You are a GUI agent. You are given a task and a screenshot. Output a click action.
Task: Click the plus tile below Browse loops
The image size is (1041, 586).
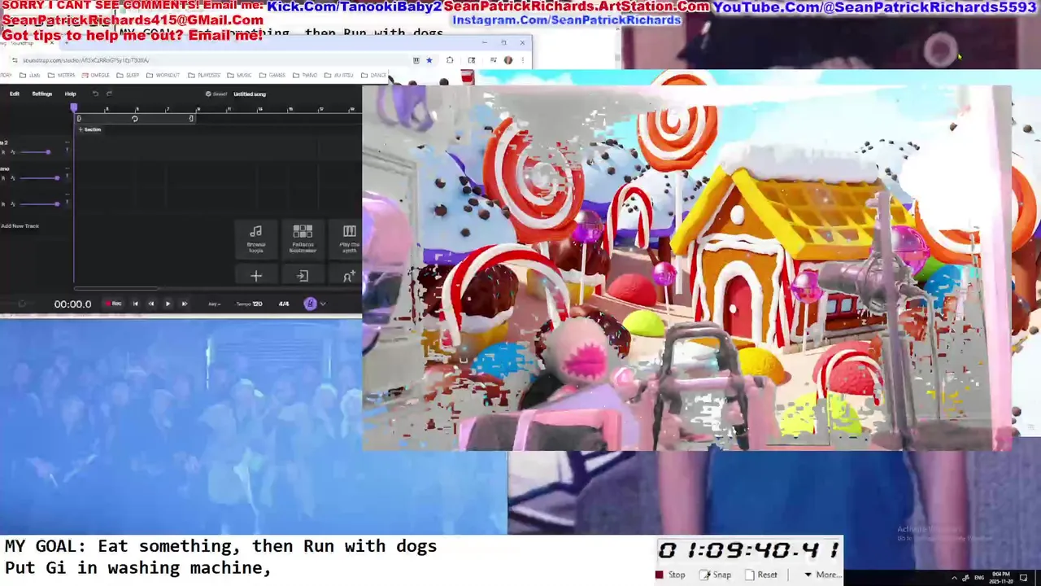click(255, 276)
